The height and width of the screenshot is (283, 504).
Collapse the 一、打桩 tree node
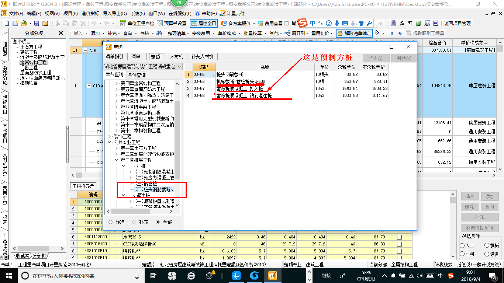[124, 166]
